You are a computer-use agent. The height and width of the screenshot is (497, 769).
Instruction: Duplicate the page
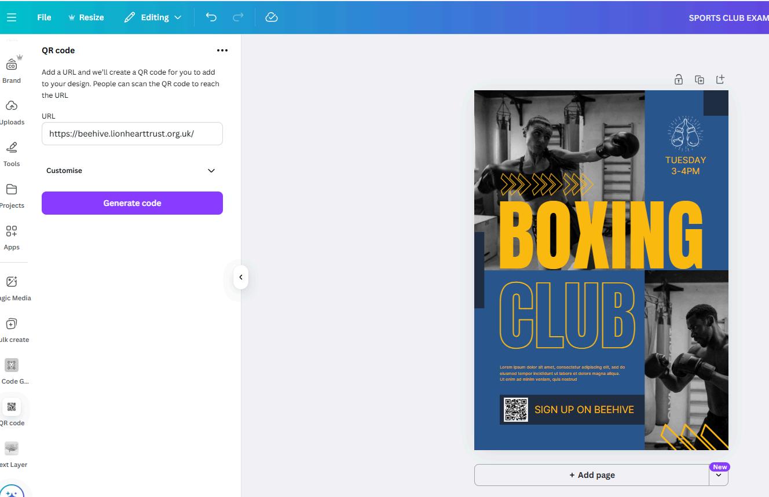click(700, 80)
